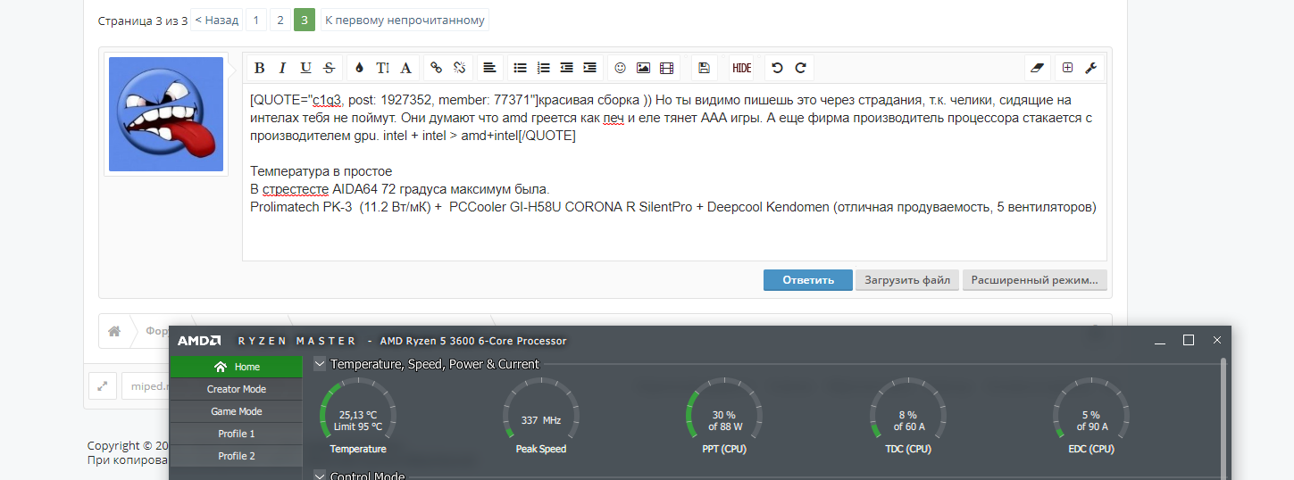Insert numbered list

(543, 68)
